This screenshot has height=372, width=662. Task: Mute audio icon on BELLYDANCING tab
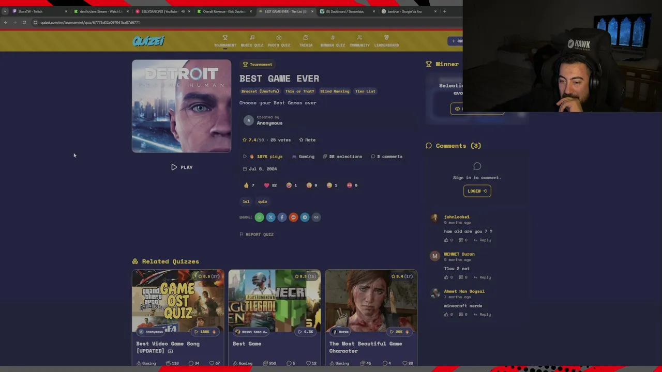coord(183,11)
